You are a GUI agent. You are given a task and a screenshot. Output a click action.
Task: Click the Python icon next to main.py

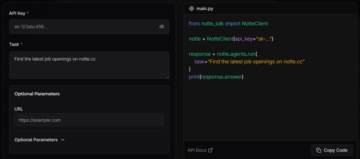click(x=191, y=9)
